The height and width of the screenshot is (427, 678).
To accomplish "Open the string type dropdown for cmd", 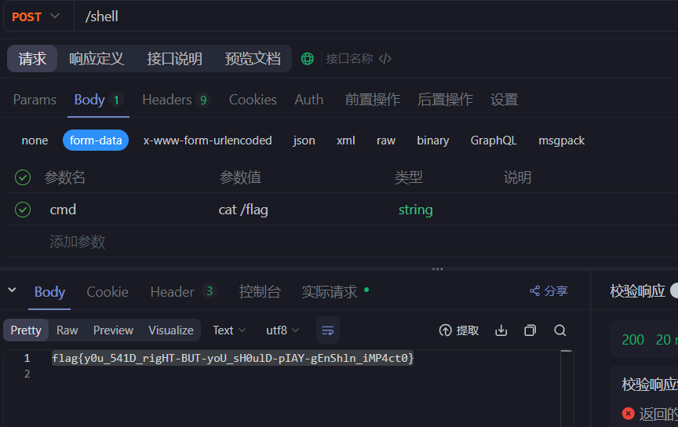I will pos(416,210).
